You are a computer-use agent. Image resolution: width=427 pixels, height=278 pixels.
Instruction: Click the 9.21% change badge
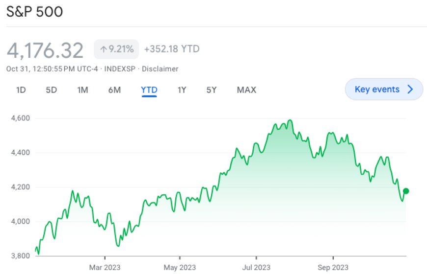(116, 49)
